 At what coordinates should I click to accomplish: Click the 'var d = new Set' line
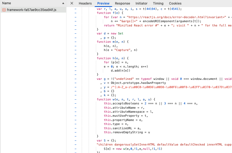click(110, 33)
